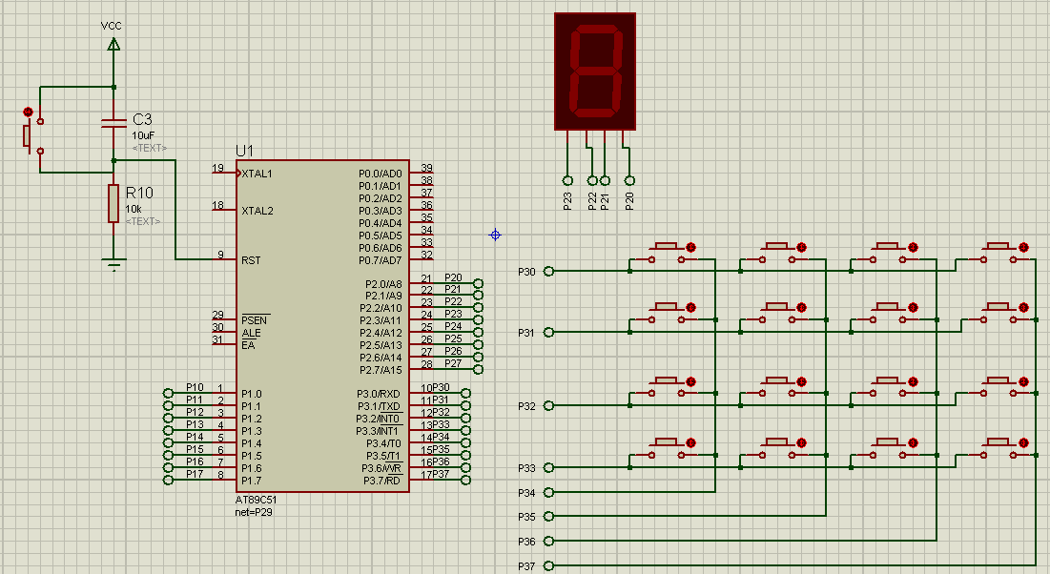The height and width of the screenshot is (574, 1050).
Task: Click the ground symbol below R10
Action: pos(113,264)
